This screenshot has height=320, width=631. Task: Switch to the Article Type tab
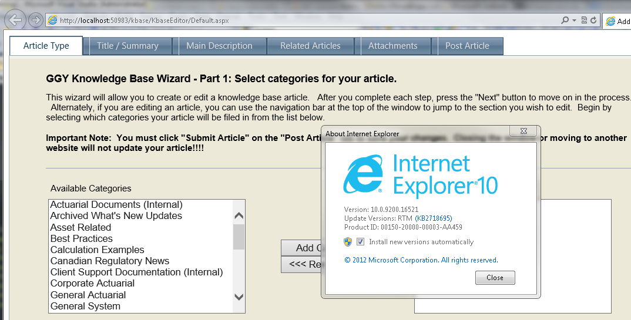(46, 46)
